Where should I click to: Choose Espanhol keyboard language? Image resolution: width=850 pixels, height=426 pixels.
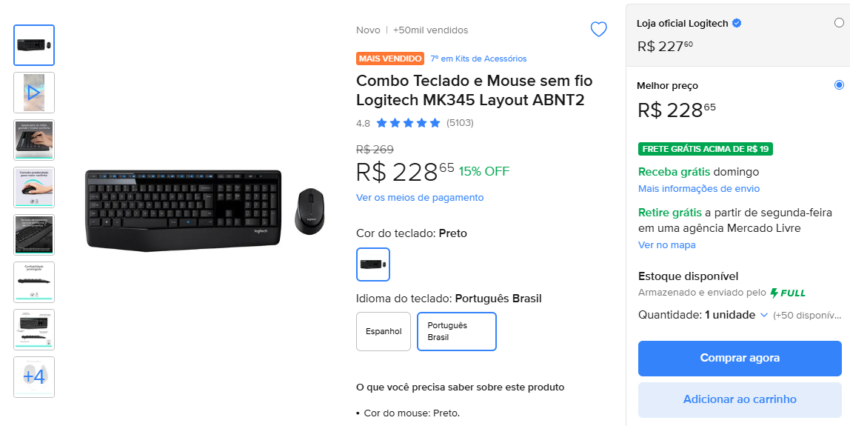pos(384,331)
